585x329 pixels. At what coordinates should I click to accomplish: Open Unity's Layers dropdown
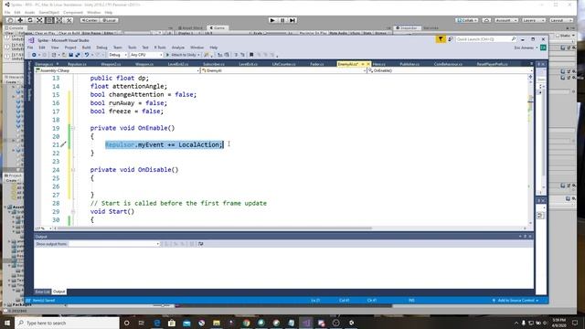point(534,20)
